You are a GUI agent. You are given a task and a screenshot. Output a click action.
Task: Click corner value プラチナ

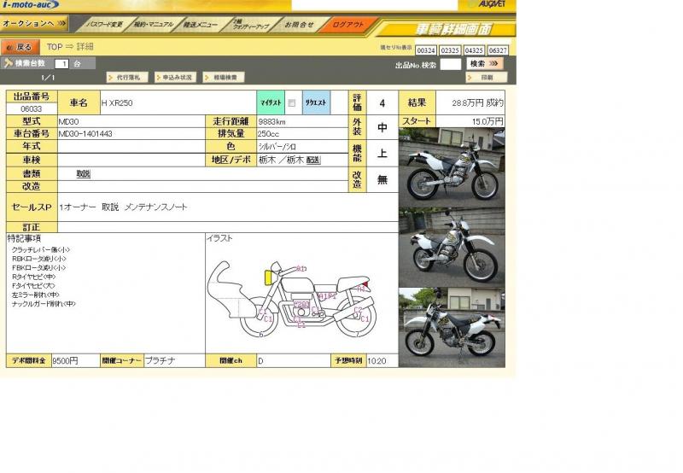[160, 360]
